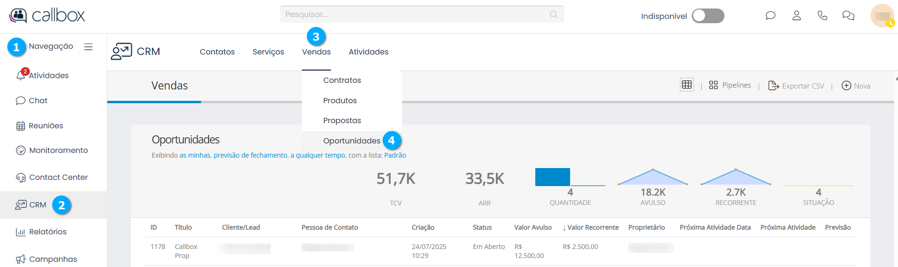The height and width of the screenshot is (267, 898).
Task: Select Oportunidades from Vendas menu
Action: 351,141
